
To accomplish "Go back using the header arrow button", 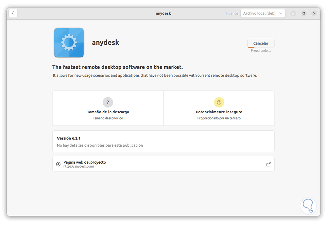I will pos(13,13).
